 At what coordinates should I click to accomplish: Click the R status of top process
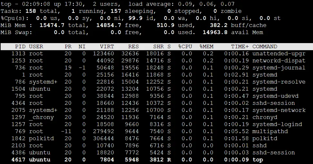click(169, 159)
